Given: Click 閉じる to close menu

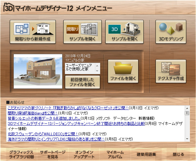Looking at the screenshot, I should (x=178, y=155).
